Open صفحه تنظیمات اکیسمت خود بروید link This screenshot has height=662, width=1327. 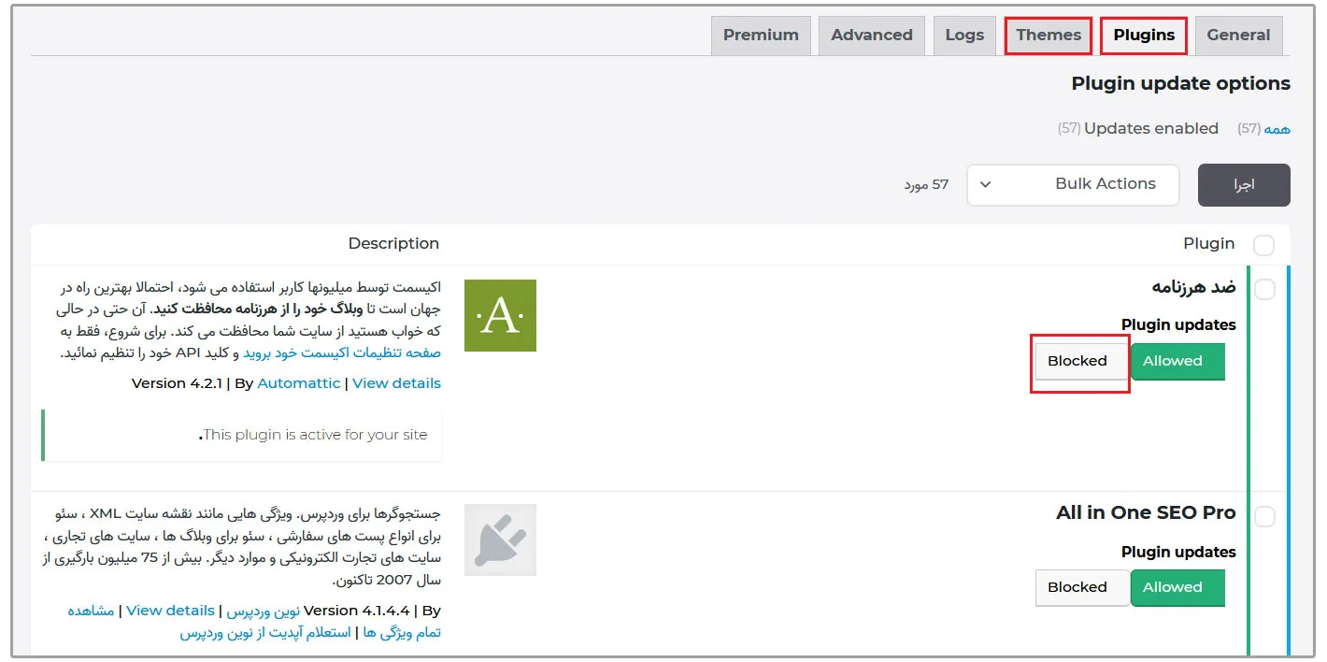click(x=342, y=353)
